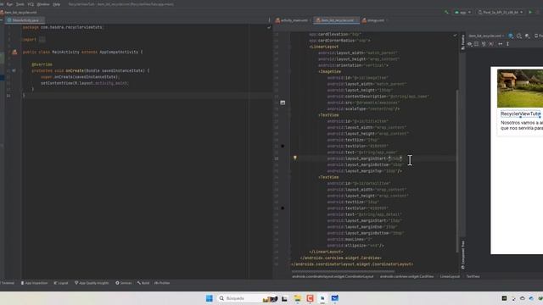Click the drawable image gutter icon
The image size is (543, 305).
[x=283, y=103]
